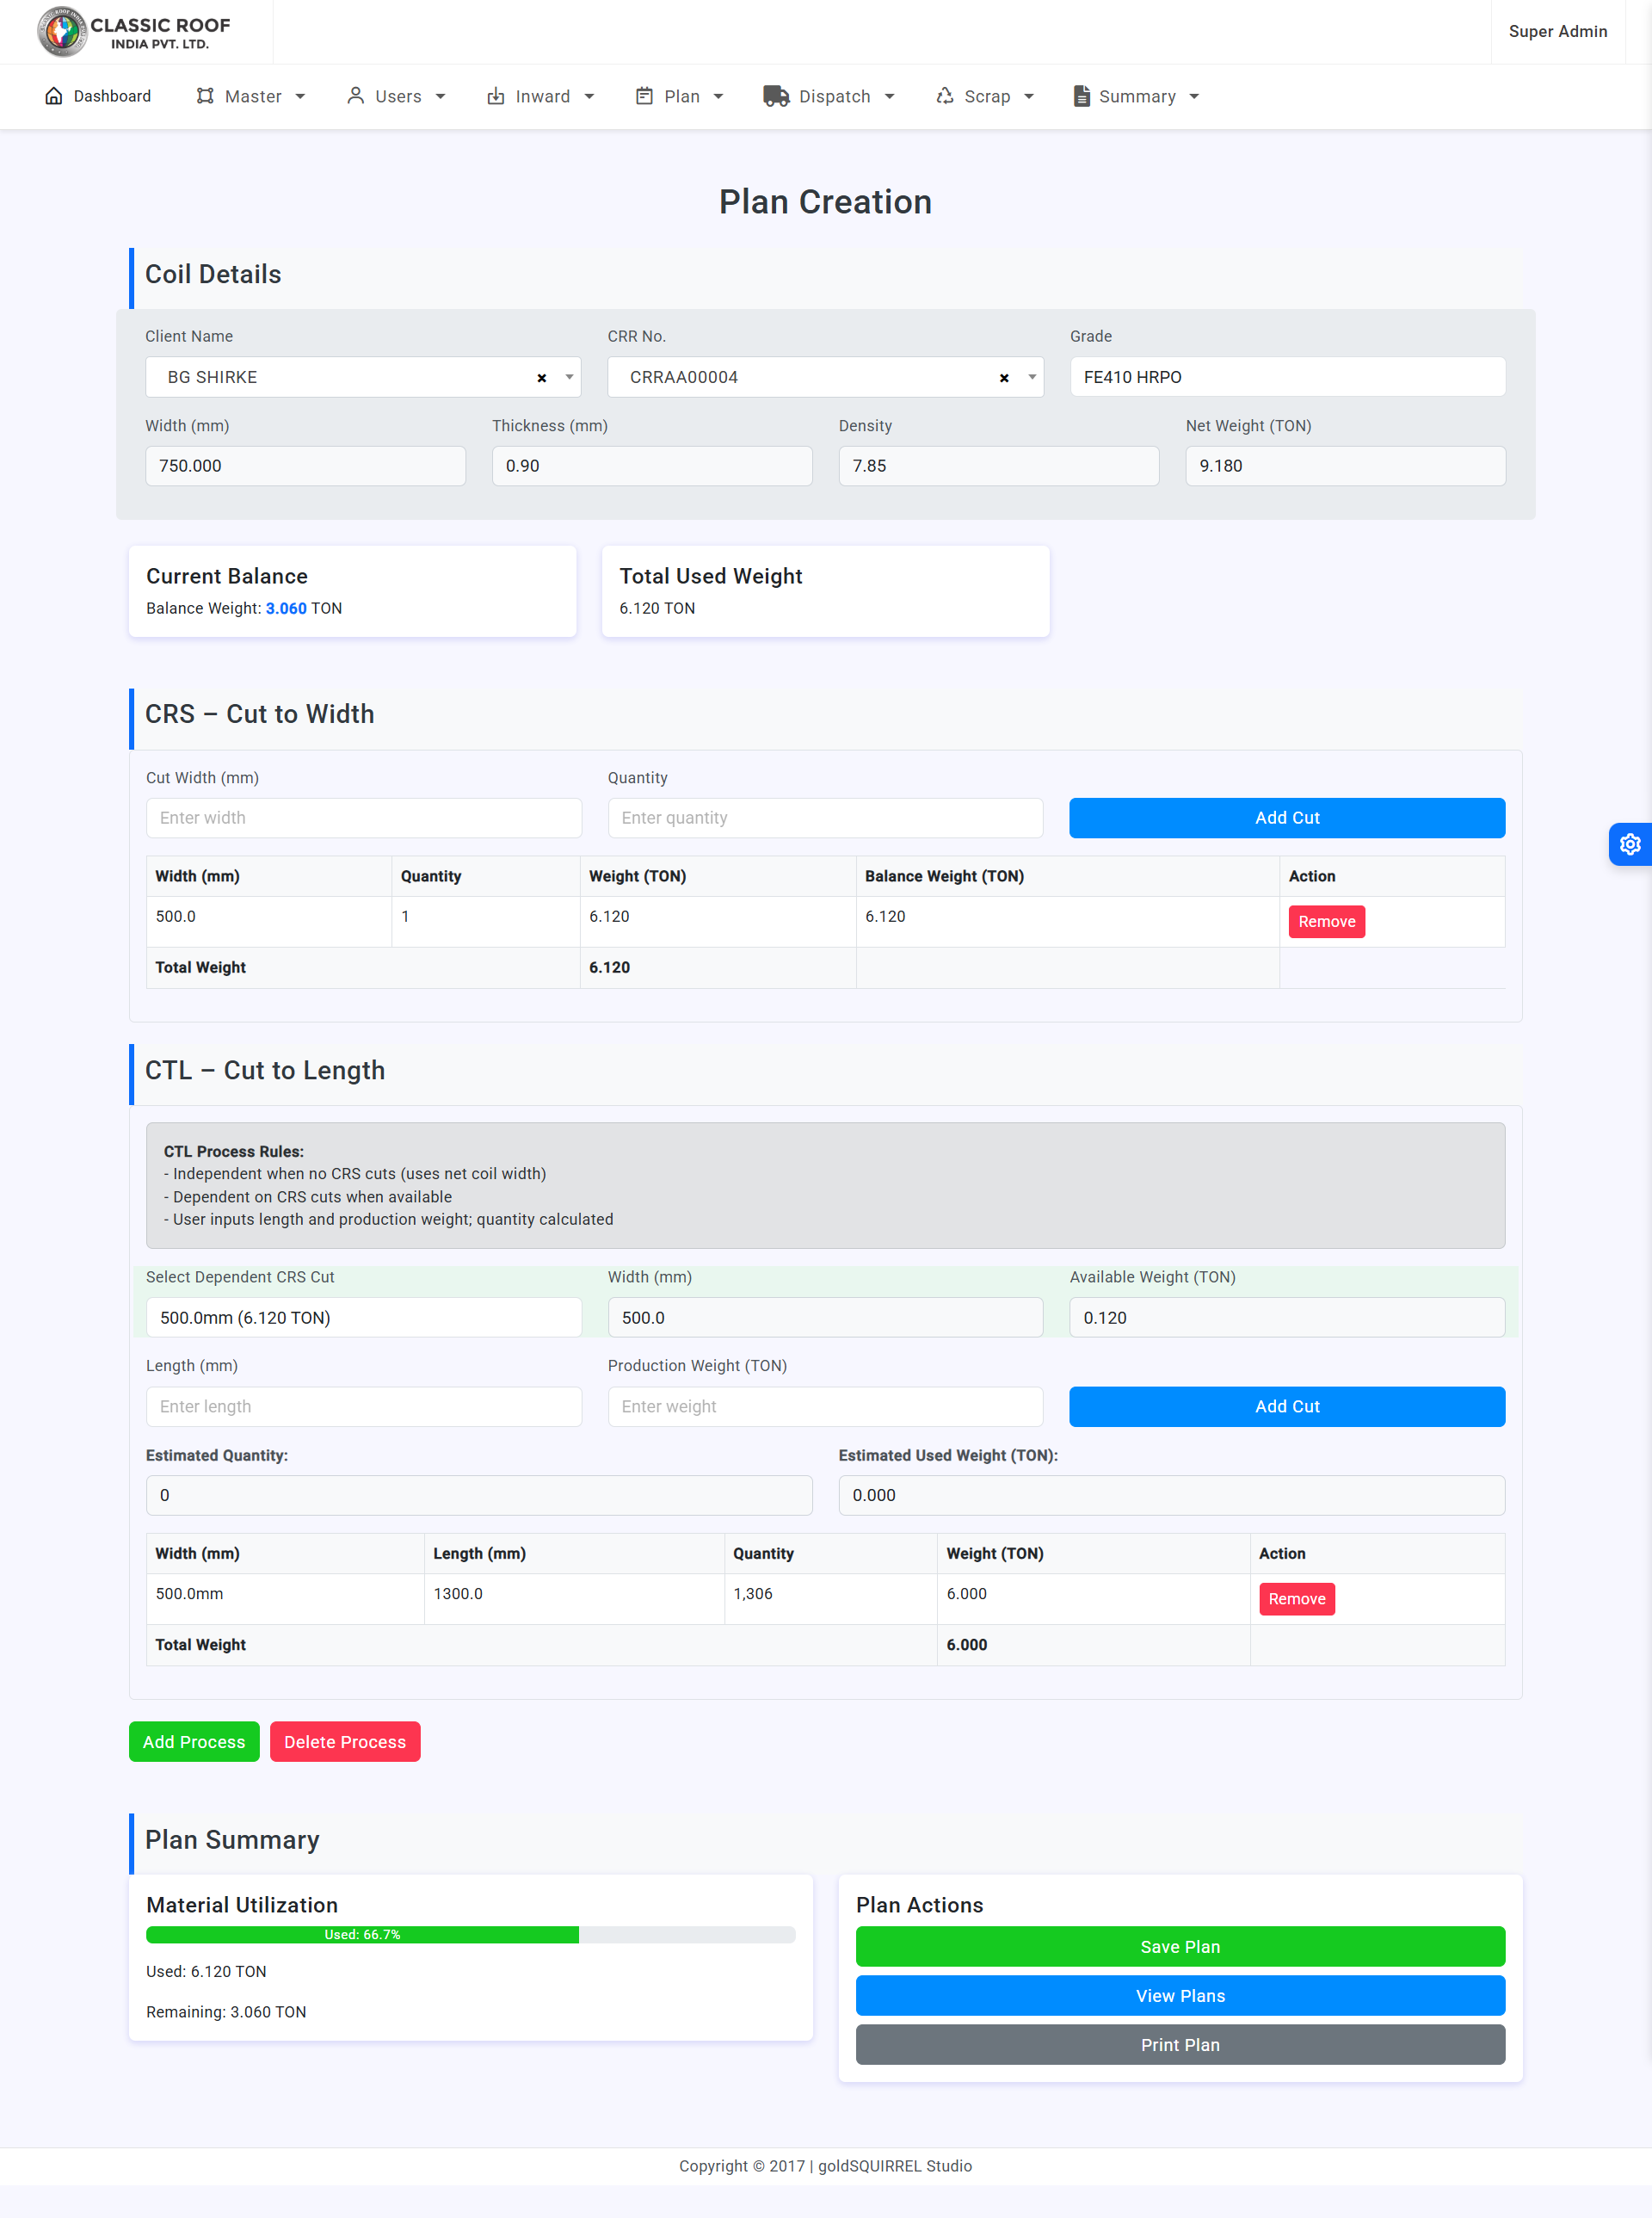
Task: Clear the BG SHIRKE client selection
Action: (x=541, y=378)
